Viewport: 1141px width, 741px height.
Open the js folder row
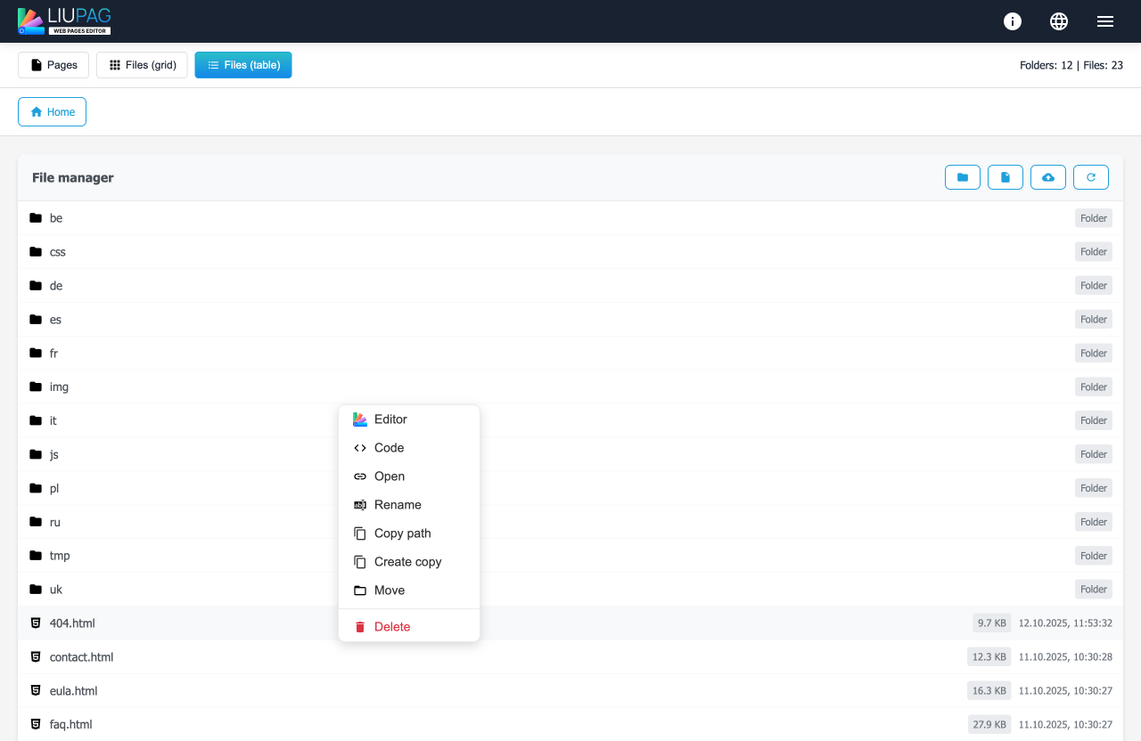tap(570, 454)
